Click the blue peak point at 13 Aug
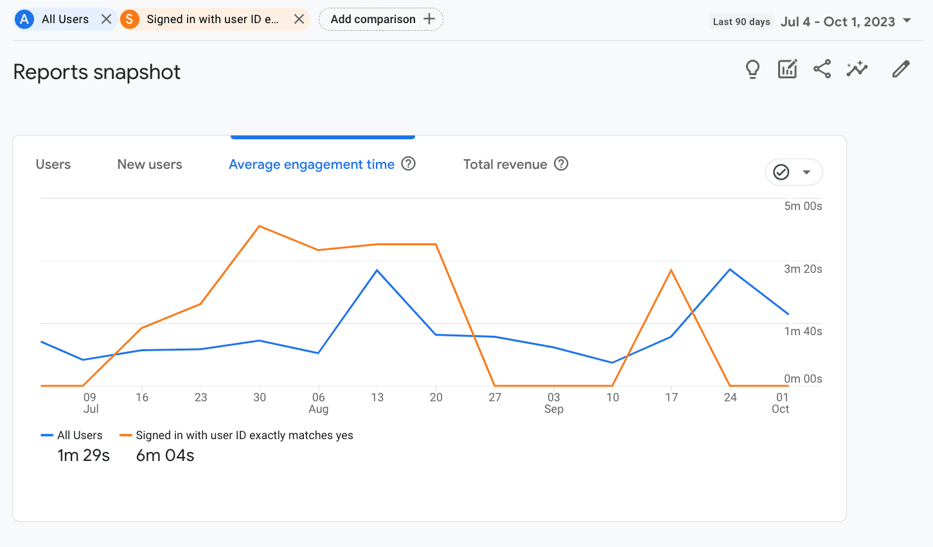Screen dimensions: 933x547 (x=377, y=270)
